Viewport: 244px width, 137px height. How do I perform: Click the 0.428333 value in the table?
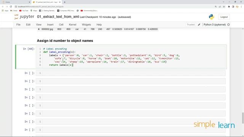tap(152, 29)
